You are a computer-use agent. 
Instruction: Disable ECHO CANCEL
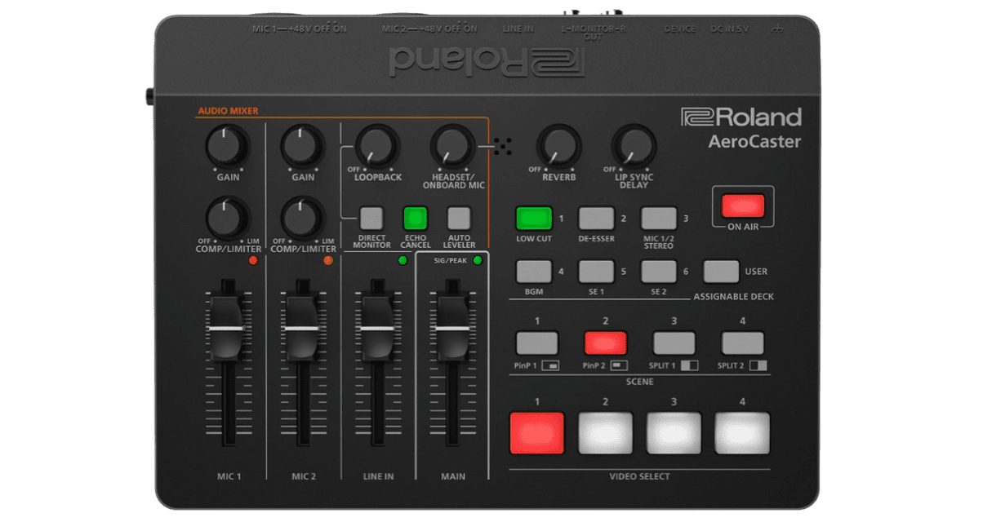415,219
